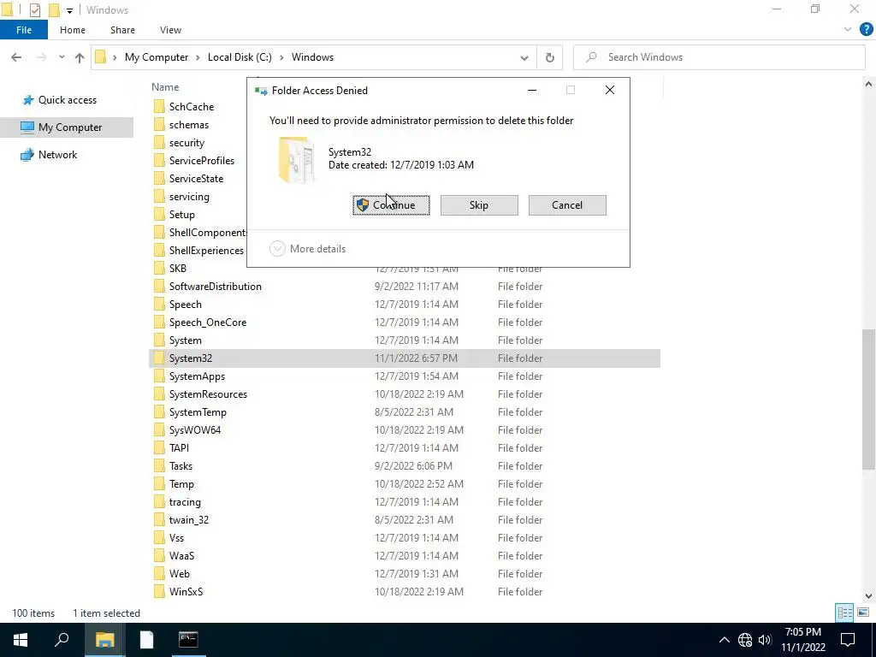
Task: Click the Back navigation arrow
Action: (x=16, y=57)
